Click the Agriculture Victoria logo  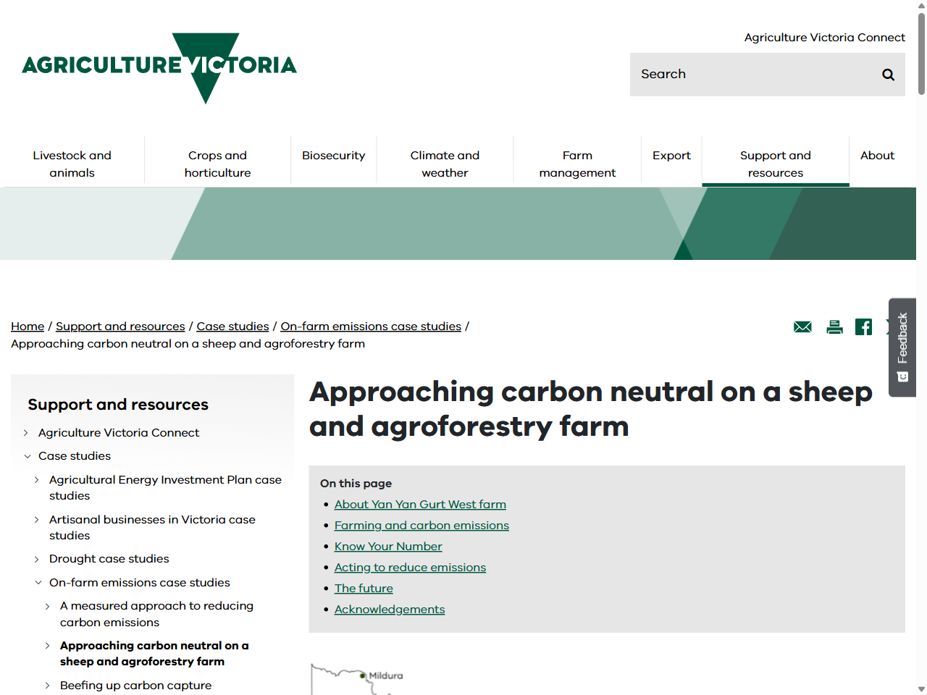[x=159, y=68]
